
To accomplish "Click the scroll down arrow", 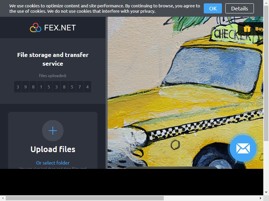I will (x=266, y=192).
